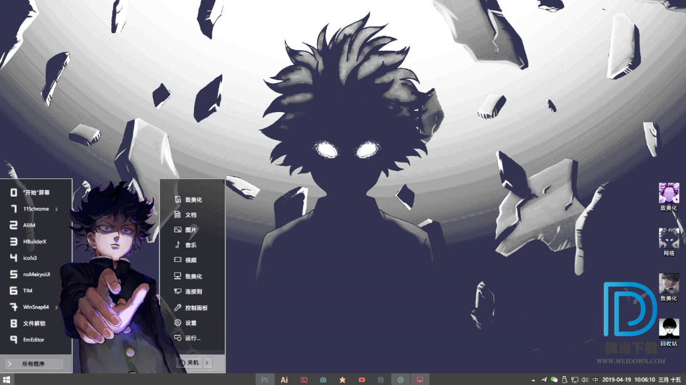This screenshot has width=686, height=385.
Task: Open the top 致美化 user folder entry
Action: (x=193, y=200)
